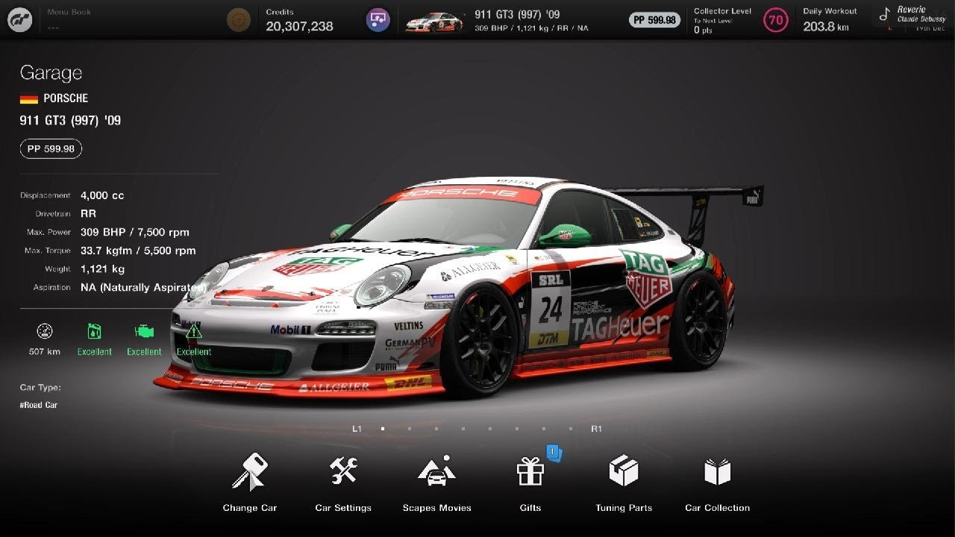This screenshot has height=537, width=955.
Task: Click the 309 BHP / 7,500 rpm value
Action: tap(135, 232)
